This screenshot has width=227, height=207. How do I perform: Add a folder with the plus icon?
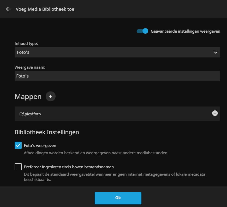pos(51,97)
